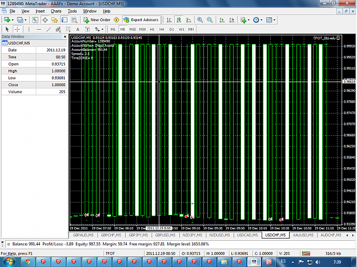This screenshot has width=357, height=267.
Task: Click the New Order button
Action: [x=97, y=20]
